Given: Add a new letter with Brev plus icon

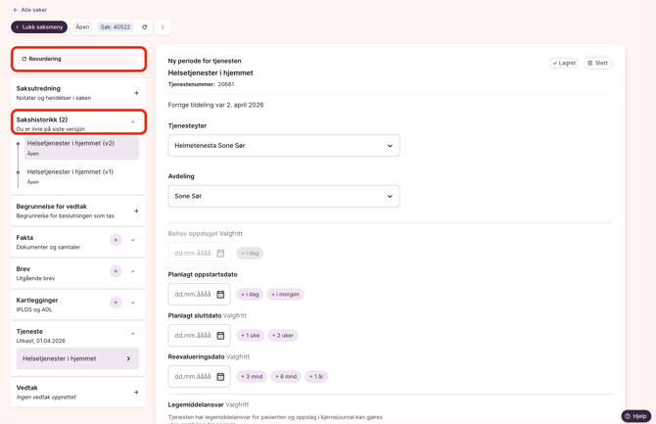Looking at the screenshot, I should 116,271.
